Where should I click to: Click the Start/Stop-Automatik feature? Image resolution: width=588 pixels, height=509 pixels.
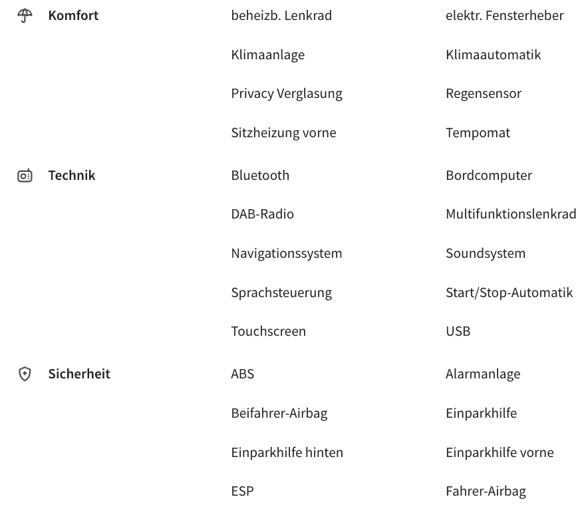[509, 293]
